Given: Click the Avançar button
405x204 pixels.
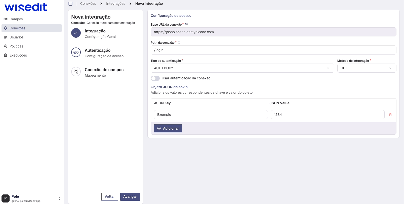Looking at the screenshot, I should 130,197.
